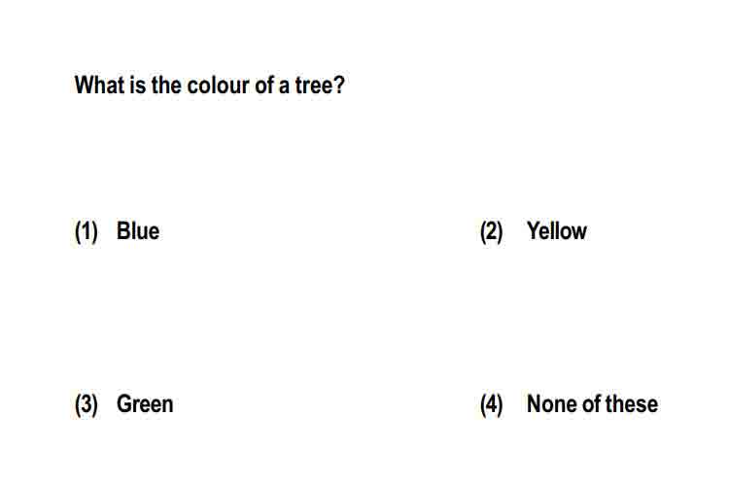This screenshot has width=729, height=486.
Task: Select the Blue answer option
Action: [138, 230]
